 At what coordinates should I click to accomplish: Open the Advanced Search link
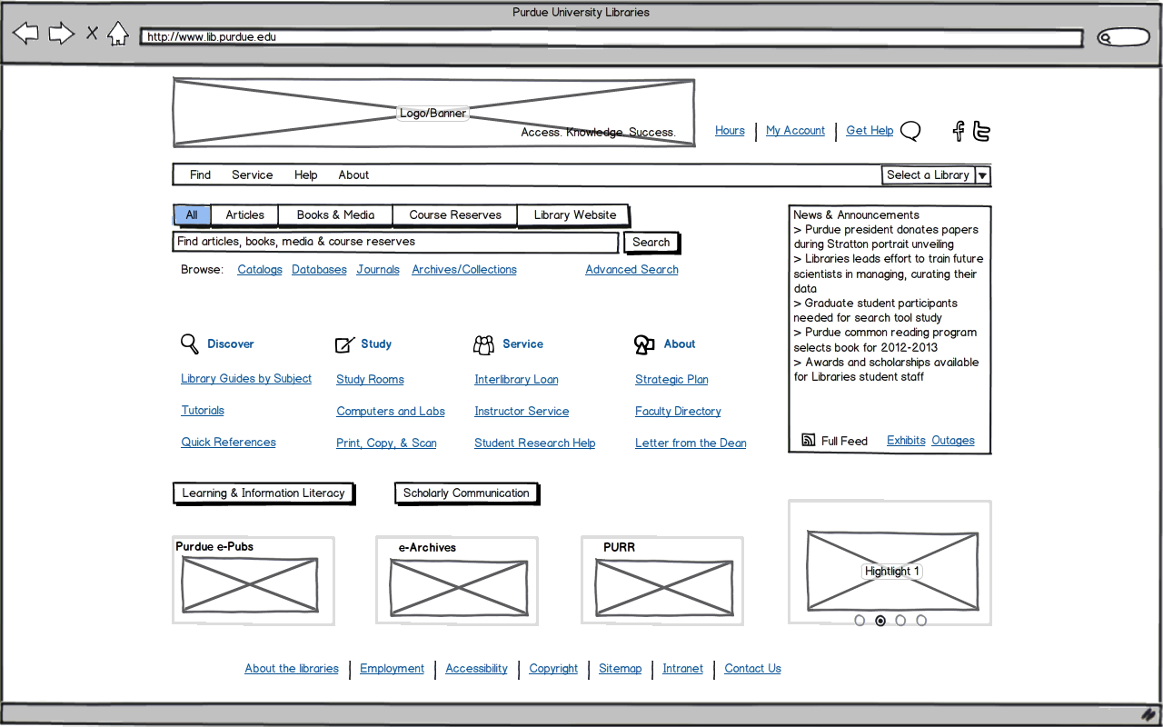pos(631,270)
